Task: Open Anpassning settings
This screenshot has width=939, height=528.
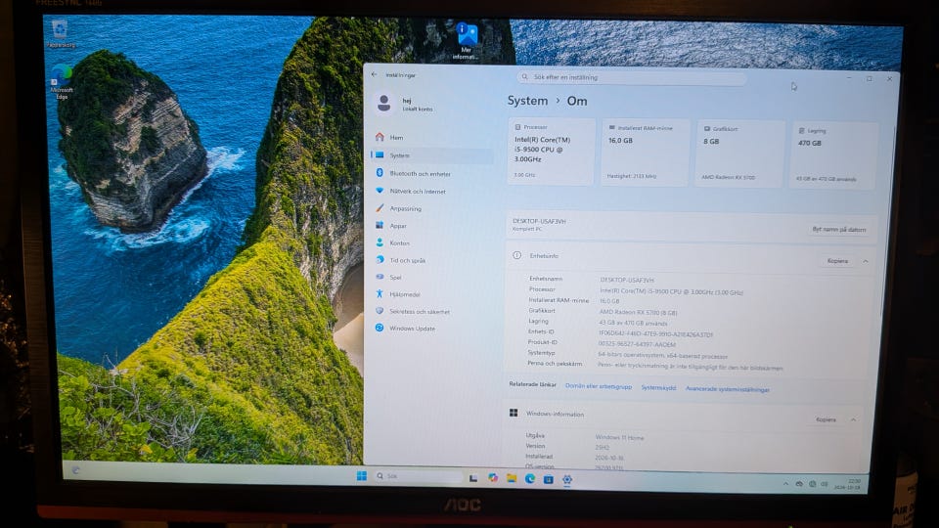Action: tap(431, 208)
